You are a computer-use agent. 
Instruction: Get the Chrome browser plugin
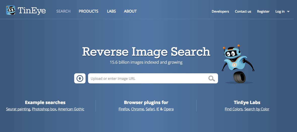138,109
